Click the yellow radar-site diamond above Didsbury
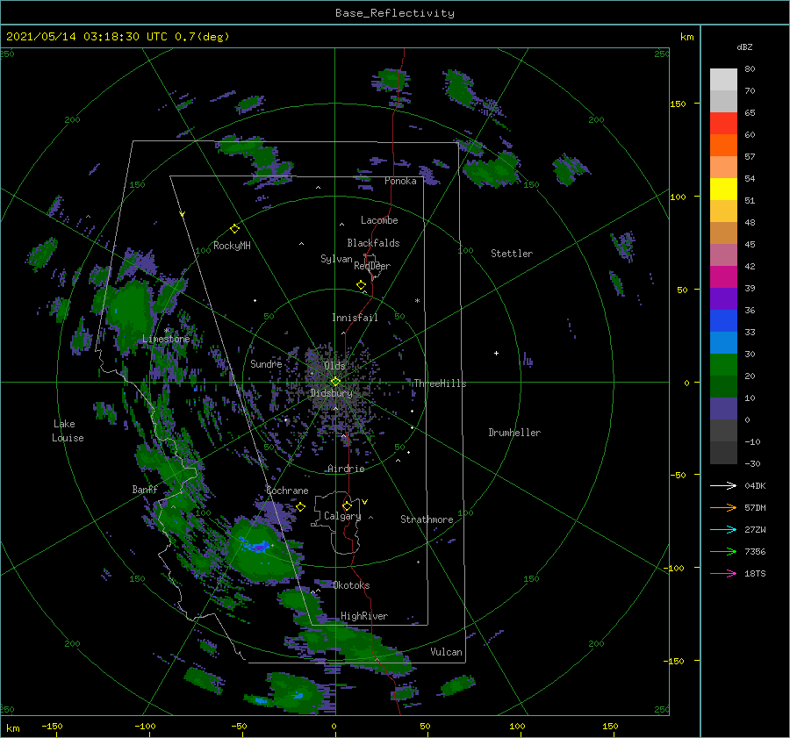 335,382
